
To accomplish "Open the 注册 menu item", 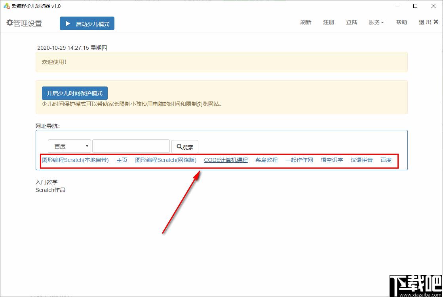I will click(x=329, y=22).
